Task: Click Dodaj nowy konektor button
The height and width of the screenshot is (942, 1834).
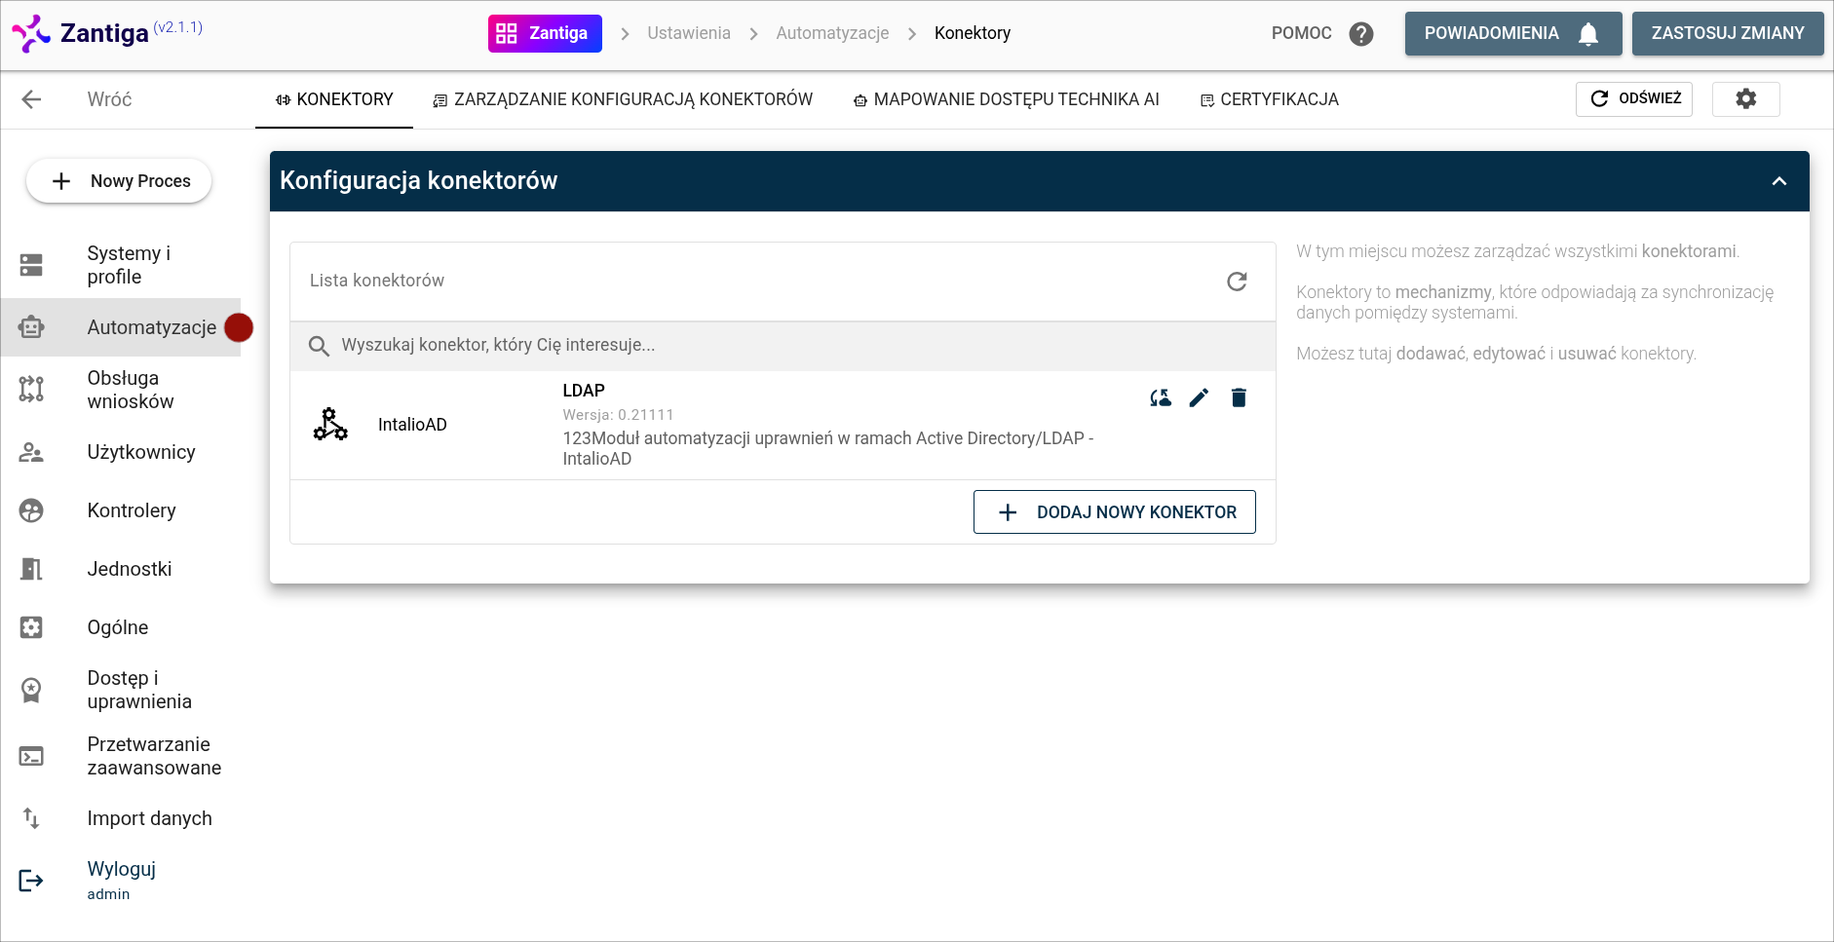Action: pyautogui.click(x=1114, y=512)
